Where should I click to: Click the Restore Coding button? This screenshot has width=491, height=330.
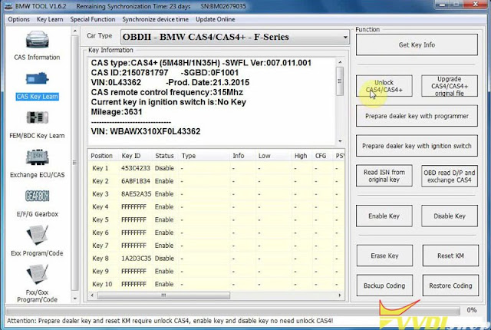coord(450,285)
